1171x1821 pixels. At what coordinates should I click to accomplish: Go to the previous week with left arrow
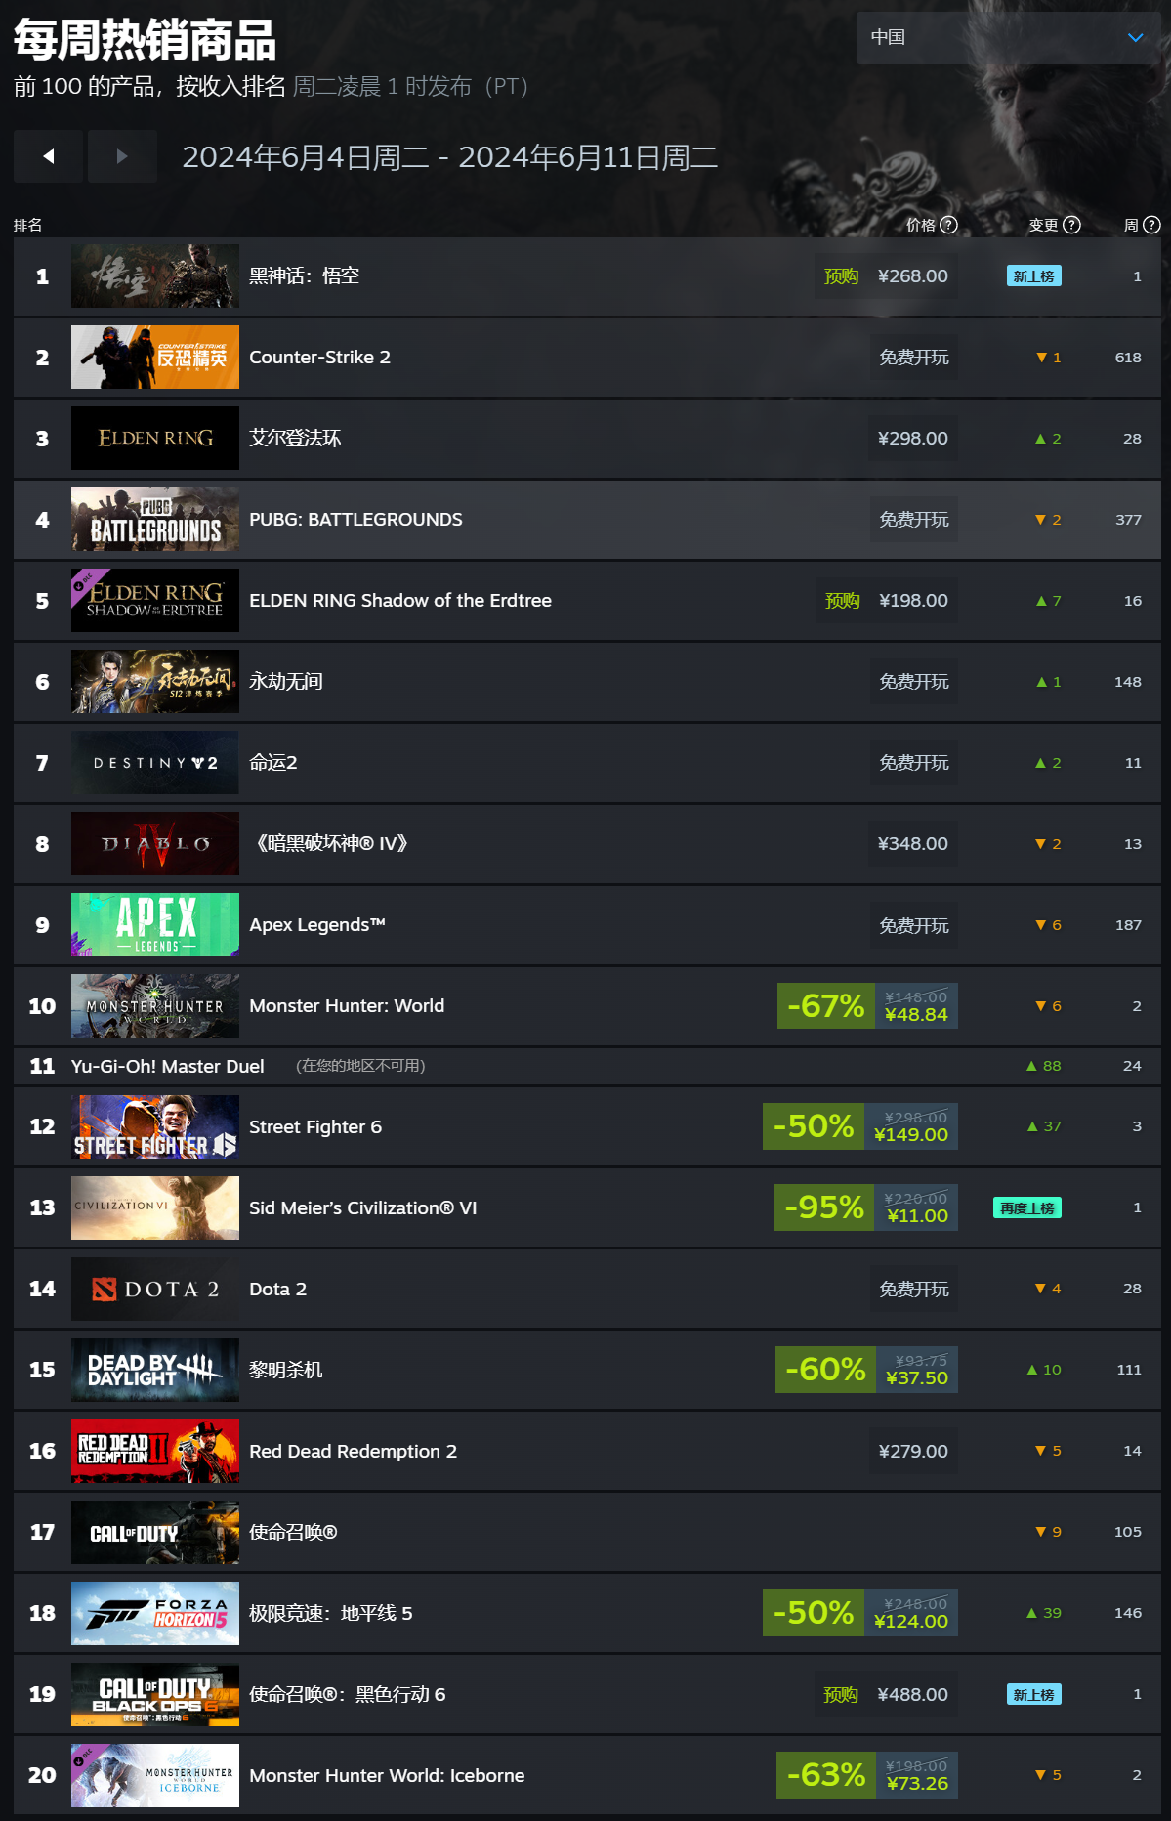pyautogui.click(x=48, y=156)
